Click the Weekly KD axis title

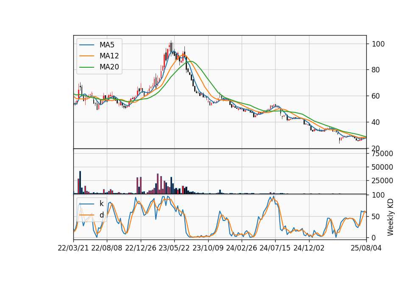[390, 217]
